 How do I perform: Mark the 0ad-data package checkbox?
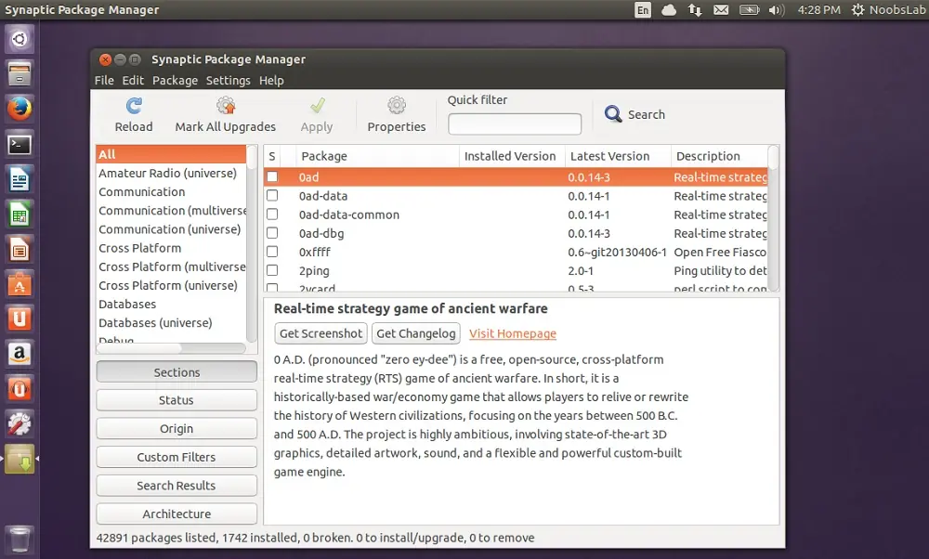pos(272,195)
